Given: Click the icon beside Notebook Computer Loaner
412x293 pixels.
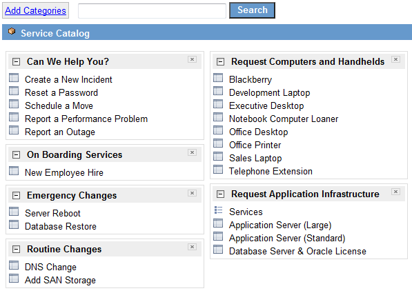Looking at the screenshot, I should [x=218, y=117].
